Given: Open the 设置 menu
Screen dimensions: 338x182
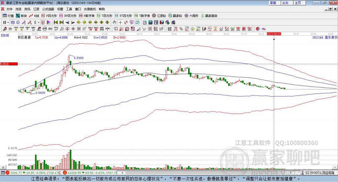Looking at the screenshot, I should pos(60,9).
